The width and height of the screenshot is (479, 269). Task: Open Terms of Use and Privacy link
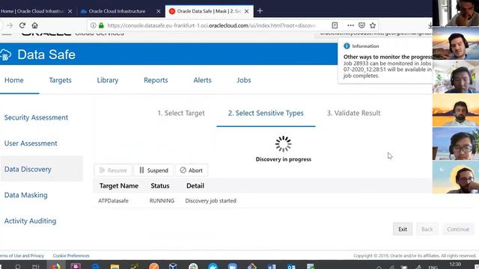[22, 256]
